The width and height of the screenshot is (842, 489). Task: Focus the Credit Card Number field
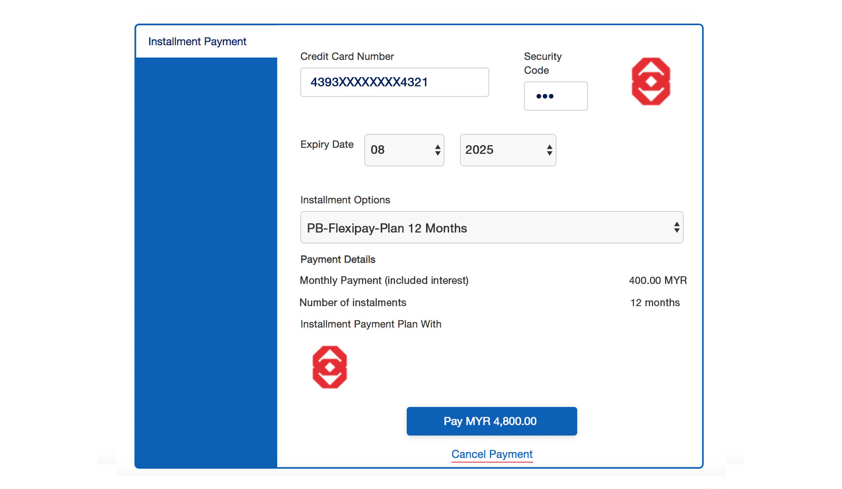click(395, 82)
